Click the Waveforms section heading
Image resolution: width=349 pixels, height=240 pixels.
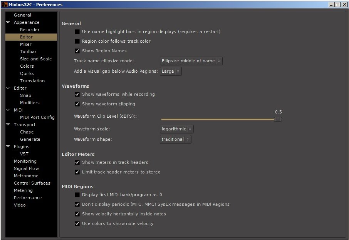click(x=76, y=86)
